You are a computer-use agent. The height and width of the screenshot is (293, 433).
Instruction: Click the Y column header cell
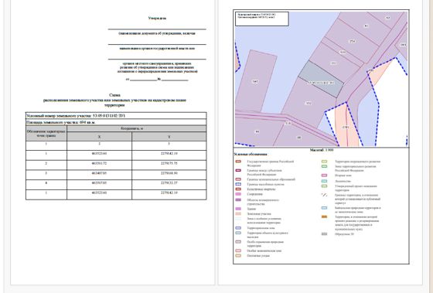(x=169, y=136)
